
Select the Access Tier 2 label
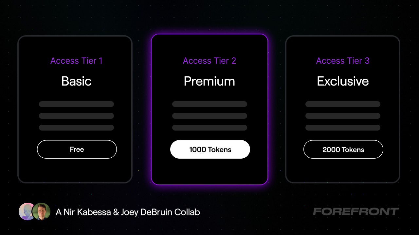tap(209, 61)
